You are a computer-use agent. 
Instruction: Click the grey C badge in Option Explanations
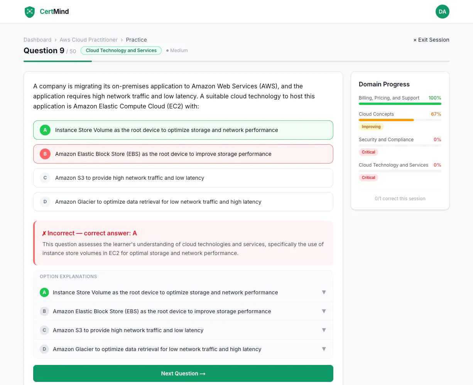[x=44, y=330]
